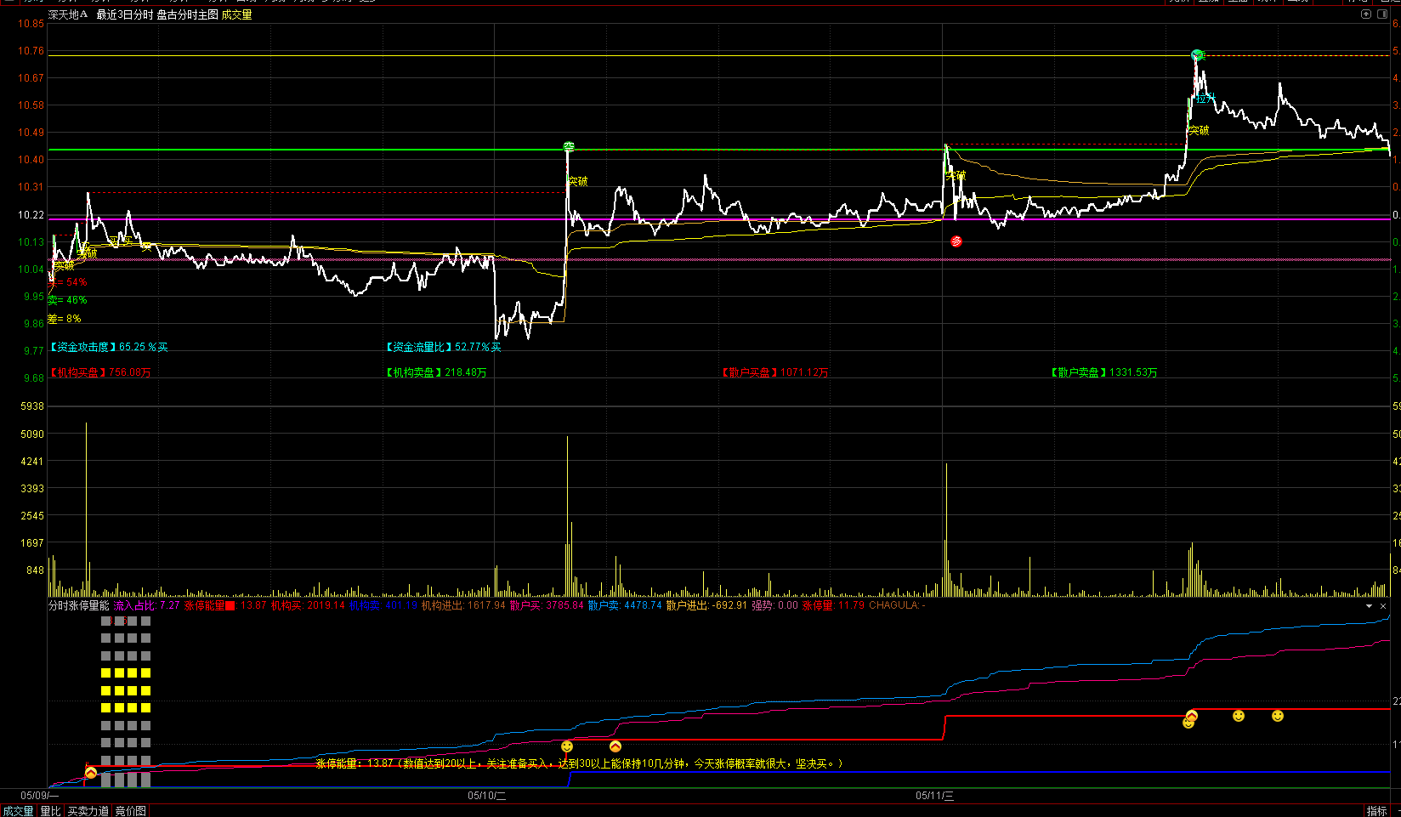The height and width of the screenshot is (817, 1401).
Task: Click the 最近3日分时 label
Action: click(124, 14)
